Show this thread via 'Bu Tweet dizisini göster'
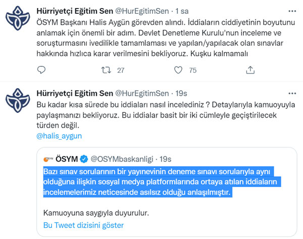Screen dimensions: 303x239 coord(83,225)
